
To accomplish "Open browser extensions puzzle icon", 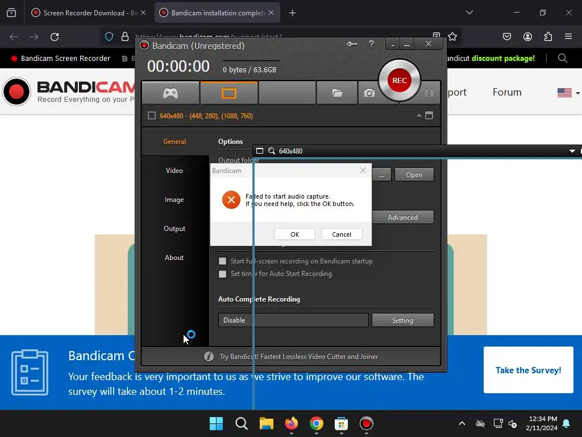I will (x=548, y=36).
